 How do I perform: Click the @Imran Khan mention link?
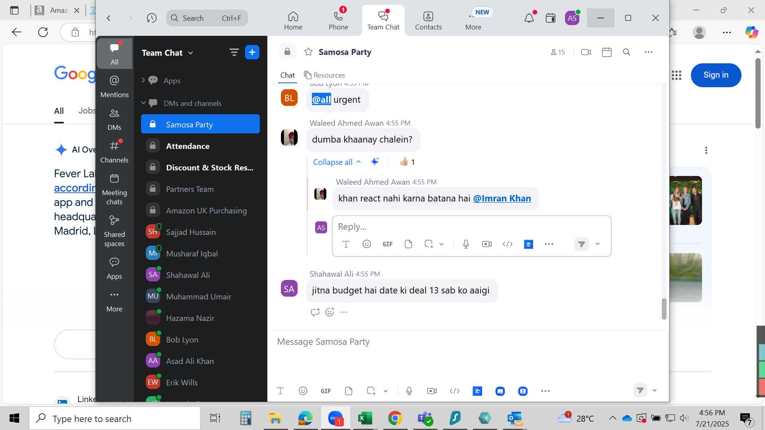point(502,198)
